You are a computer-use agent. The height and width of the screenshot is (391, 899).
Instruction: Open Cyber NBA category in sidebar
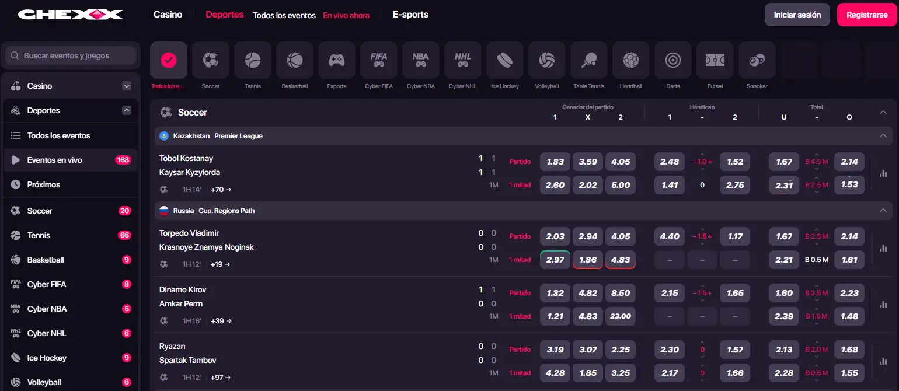[x=71, y=309]
